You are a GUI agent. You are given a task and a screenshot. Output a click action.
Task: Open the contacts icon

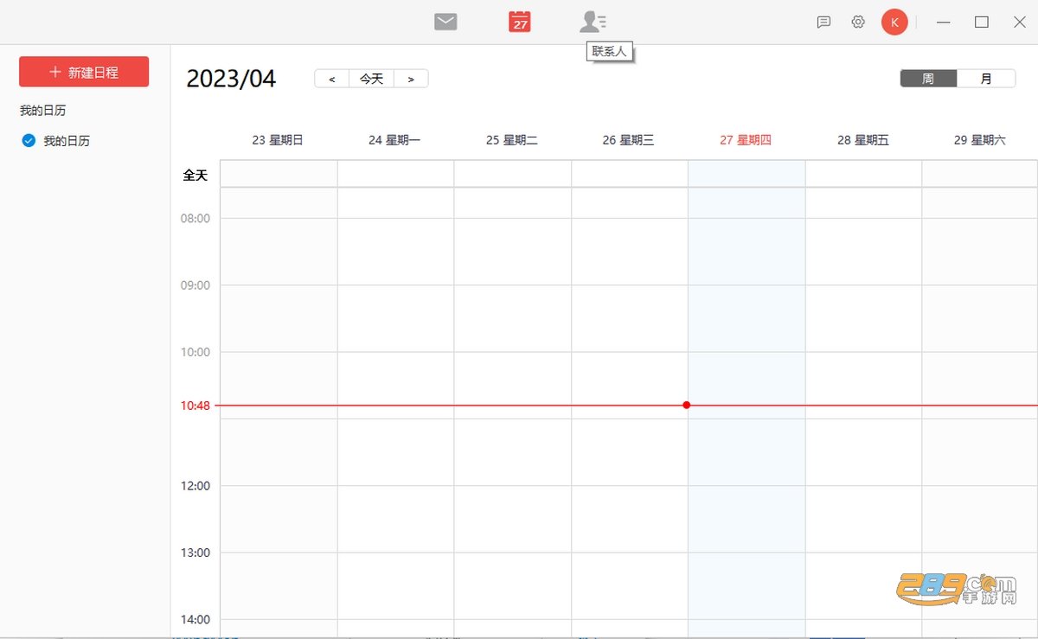tap(593, 22)
